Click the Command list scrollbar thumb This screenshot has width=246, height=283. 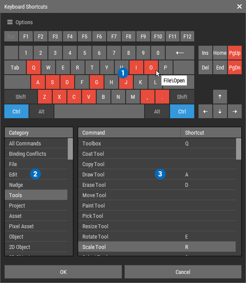coord(239,149)
